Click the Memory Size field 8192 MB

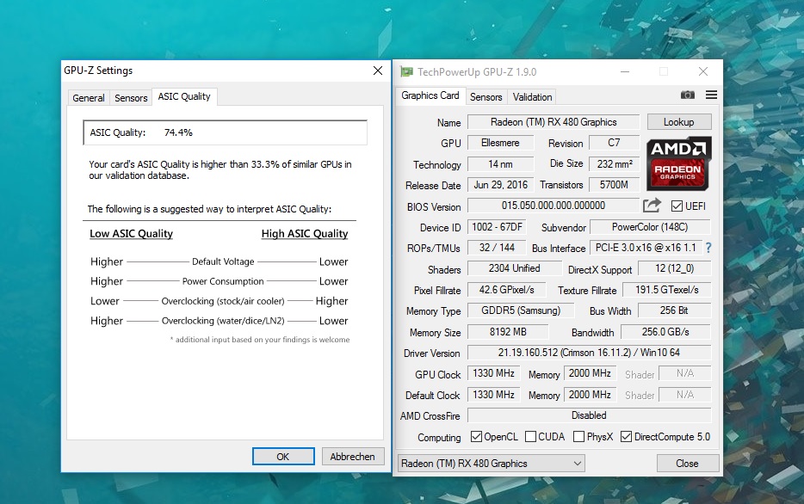(508, 332)
